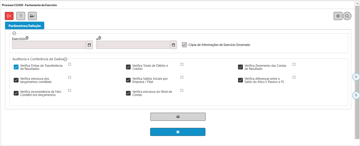Click the blue gear process button
This screenshot has height=146, width=360.
tap(178, 132)
